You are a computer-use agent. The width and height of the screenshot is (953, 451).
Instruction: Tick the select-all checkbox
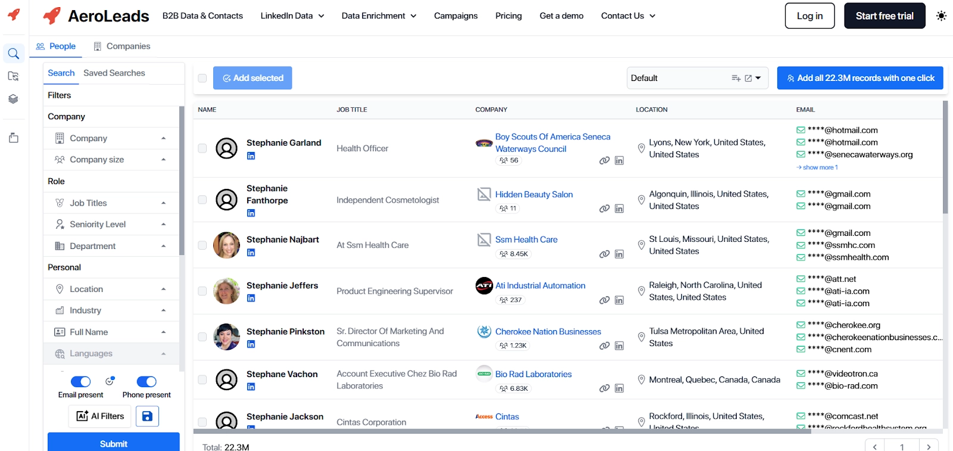pos(203,78)
